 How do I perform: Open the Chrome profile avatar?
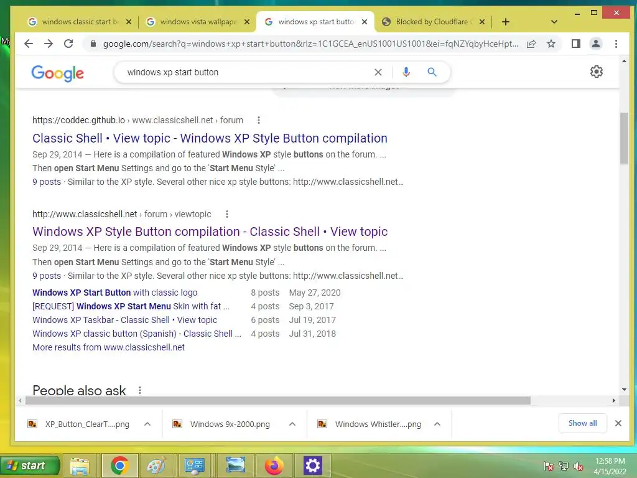595,44
